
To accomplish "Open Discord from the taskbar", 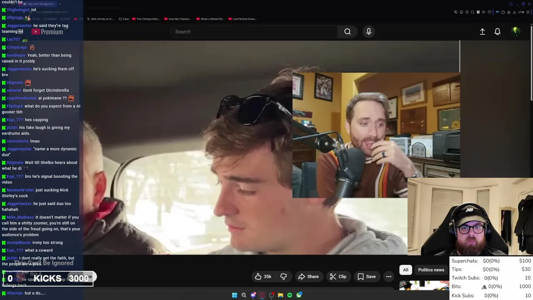I will click(253, 295).
